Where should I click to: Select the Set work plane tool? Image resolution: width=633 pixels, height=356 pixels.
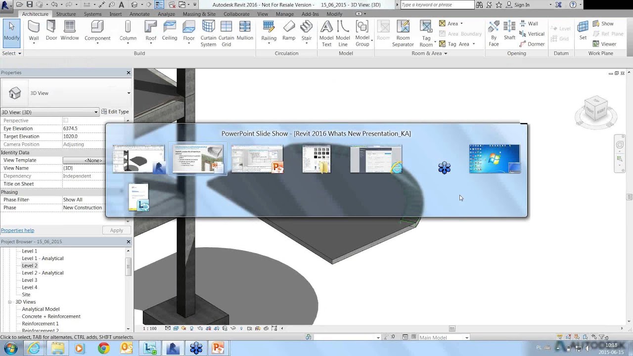(583, 31)
